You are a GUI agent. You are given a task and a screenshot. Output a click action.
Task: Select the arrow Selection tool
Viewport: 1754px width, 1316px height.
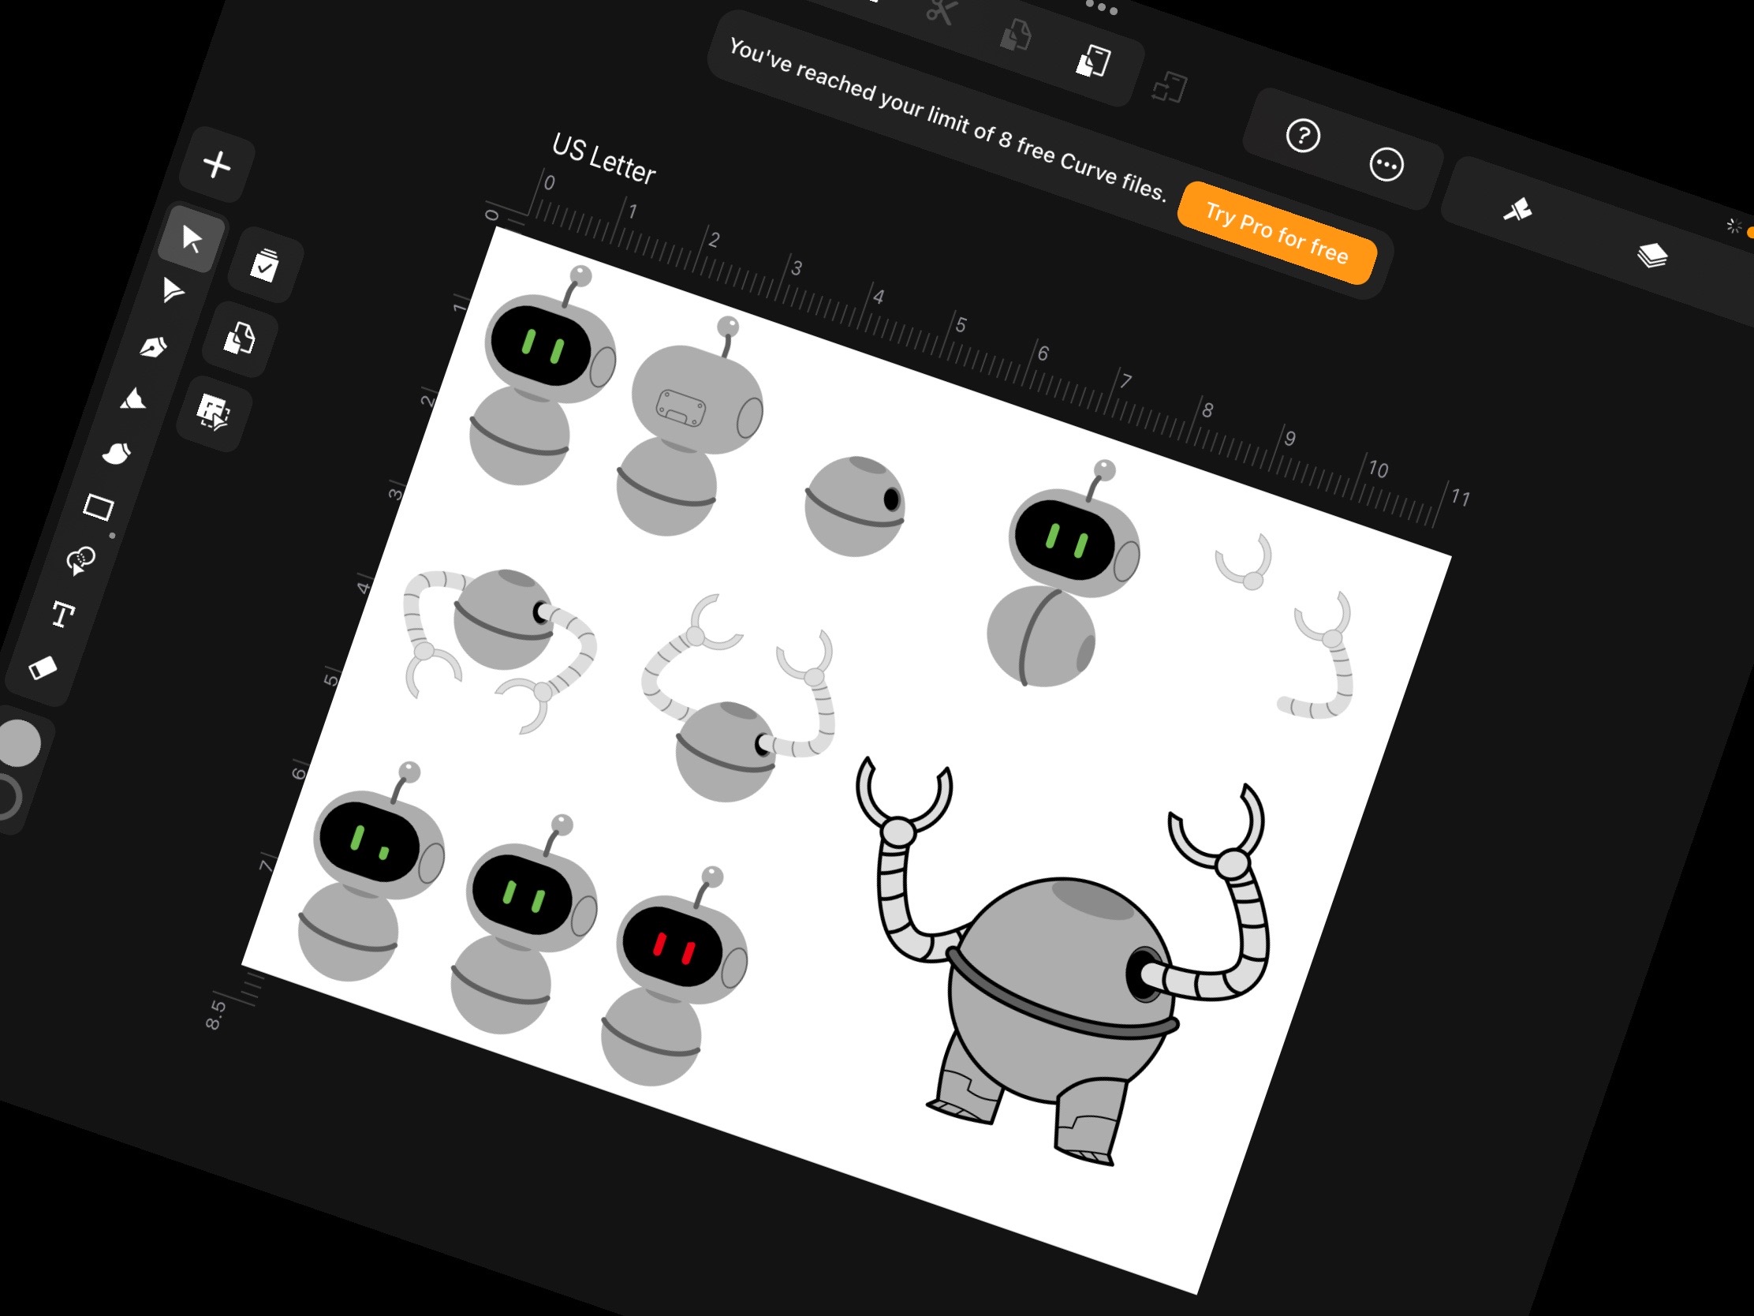coord(191,237)
